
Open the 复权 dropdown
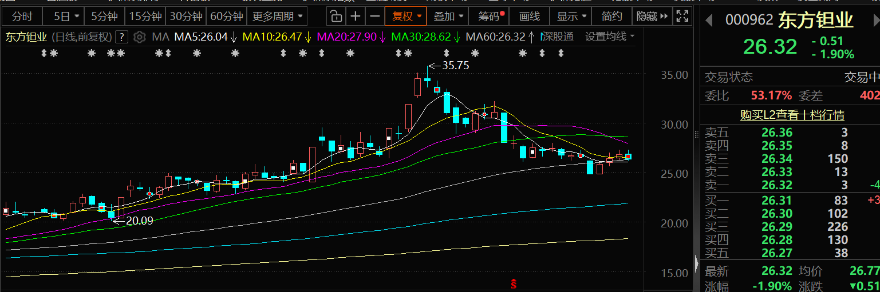pos(406,16)
